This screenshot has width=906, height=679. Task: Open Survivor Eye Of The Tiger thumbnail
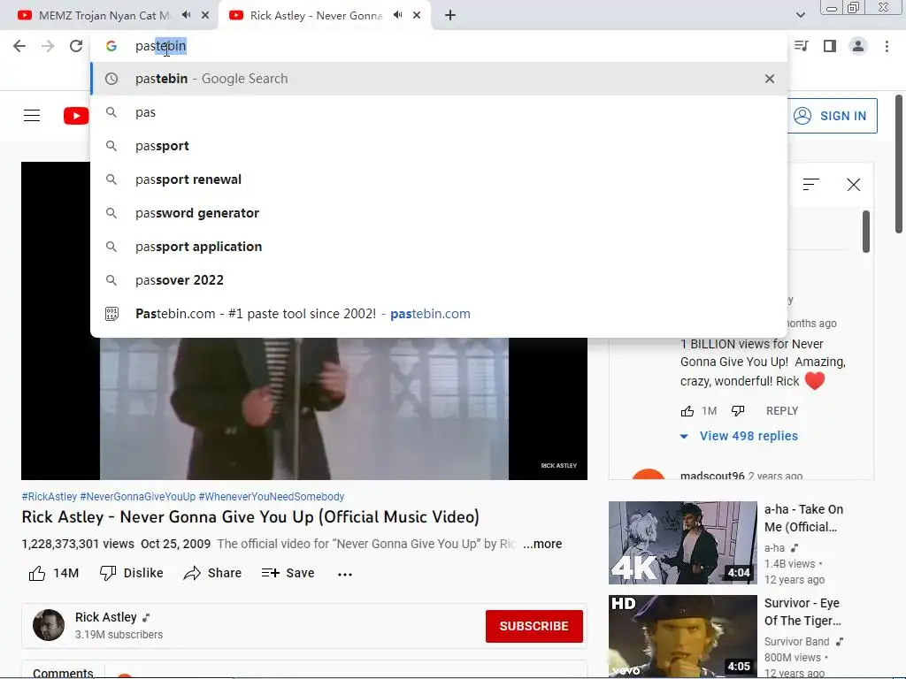[x=682, y=637]
